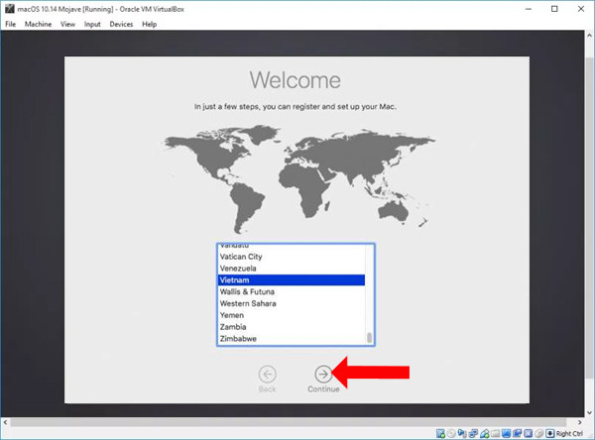The width and height of the screenshot is (595, 440).
Task: Minimize the VirtualBox window
Action: click(529, 9)
